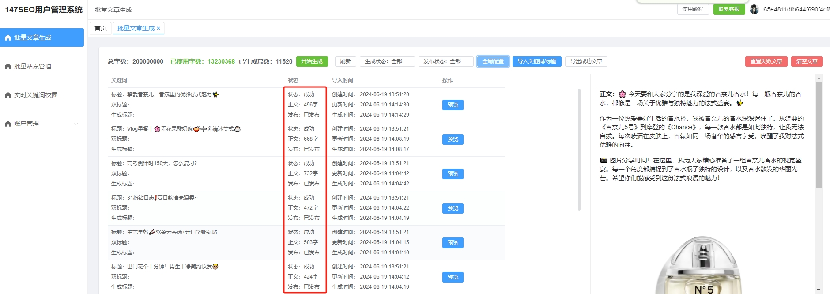Open the 发布状态 filter dropdown

pos(446,61)
